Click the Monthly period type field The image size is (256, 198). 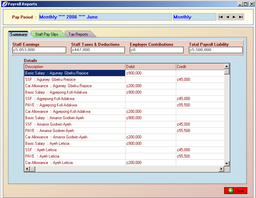[195, 17]
